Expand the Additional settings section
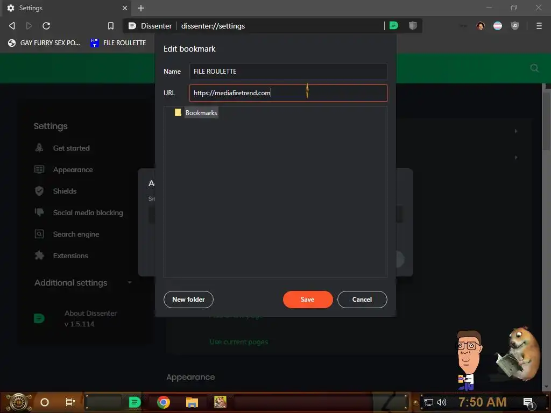Viewport: 551px width, 413px height. pos(83,283)
